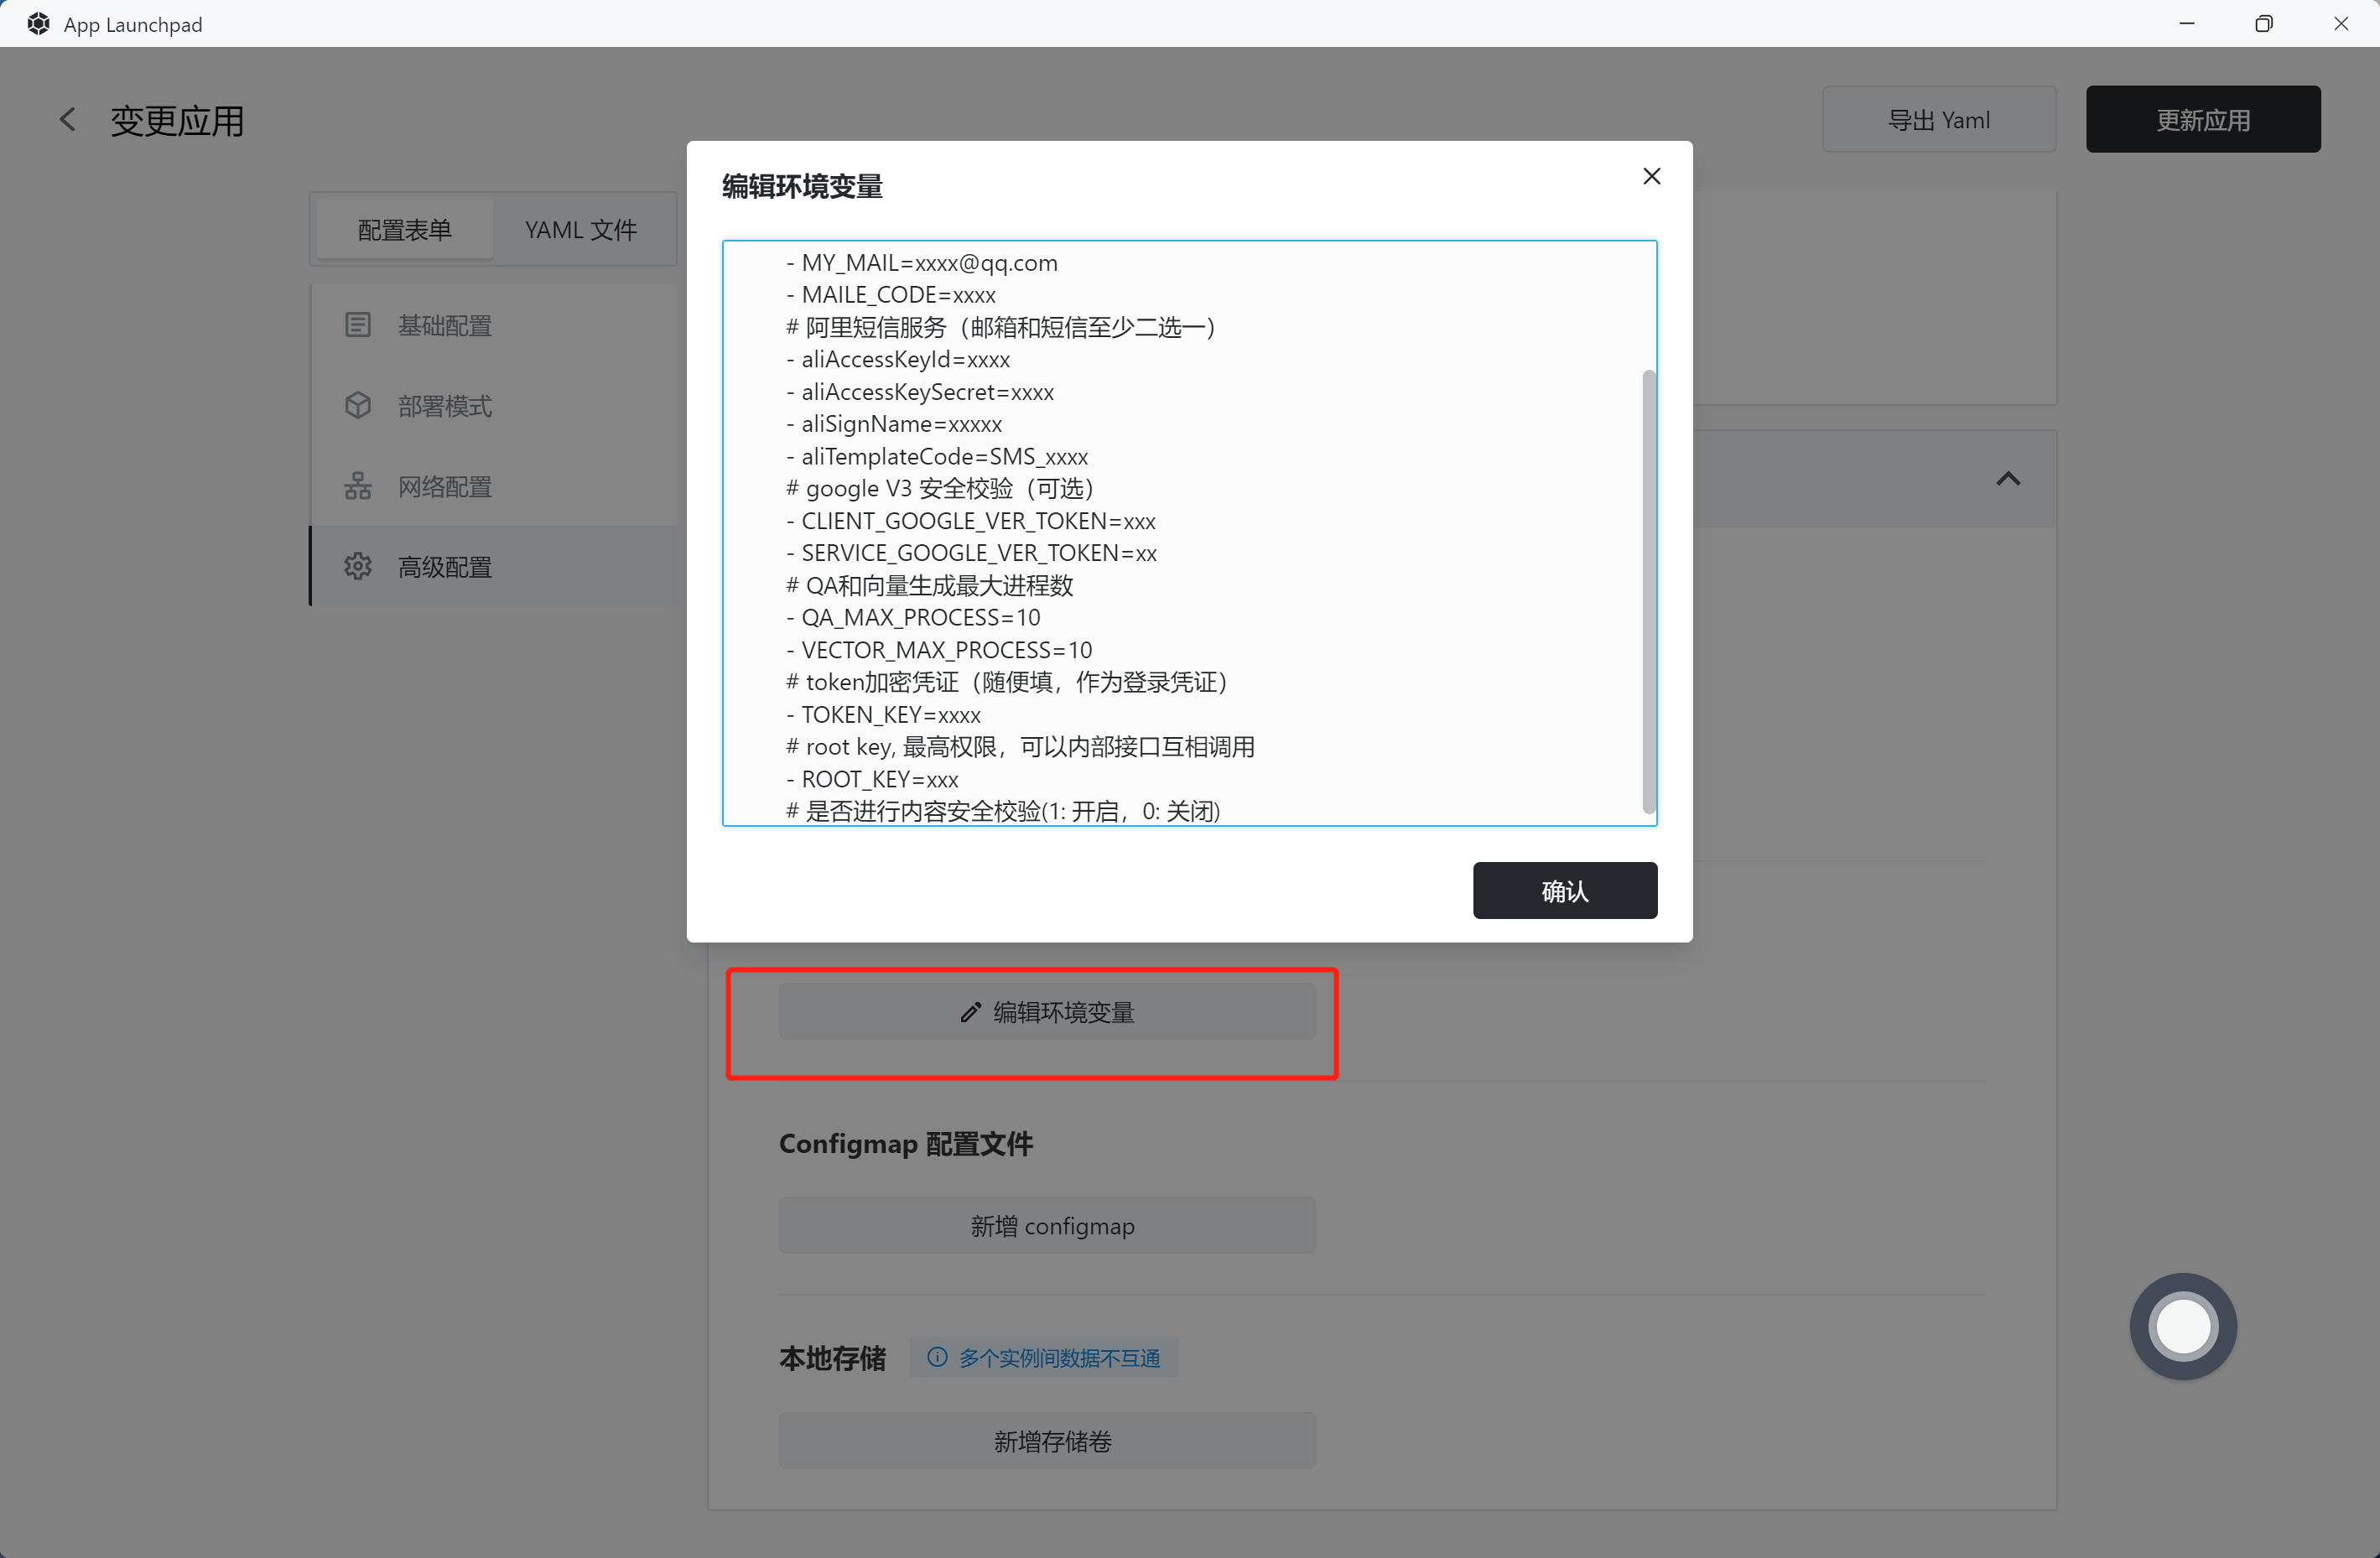
Task: Click inside the environment variables text area
Action: pyautogui.click(x=1189, y=533)
